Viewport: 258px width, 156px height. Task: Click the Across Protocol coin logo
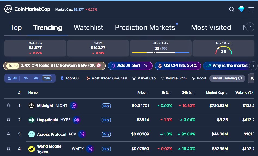tap(32, 134)
